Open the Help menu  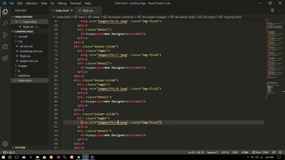pyautogui.click(x=87, y=3)
